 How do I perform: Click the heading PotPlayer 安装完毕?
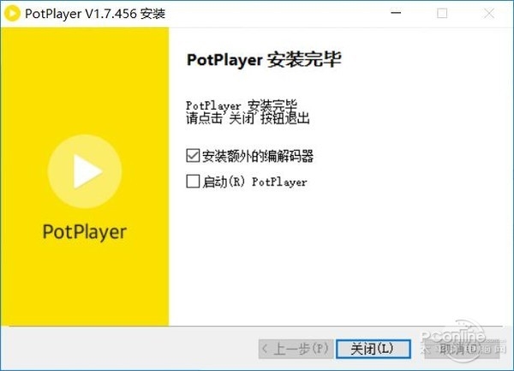(264, 60)
